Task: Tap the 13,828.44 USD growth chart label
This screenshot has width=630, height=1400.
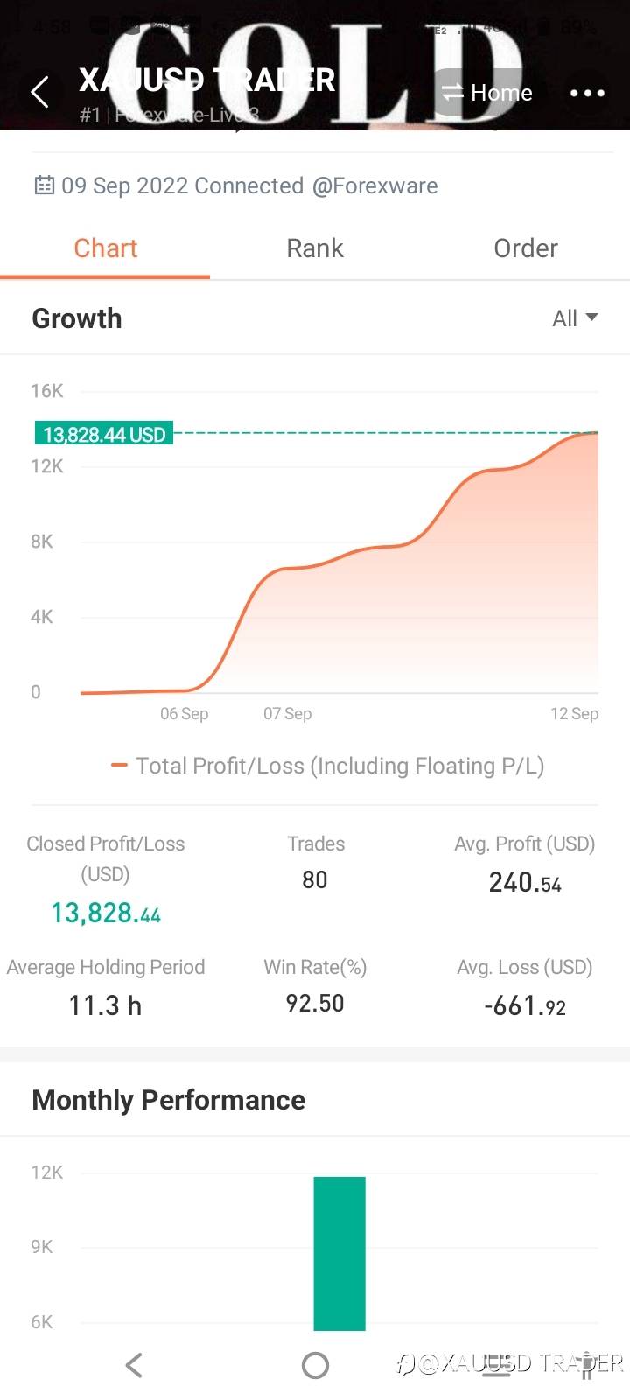Action: click(x=104, y=434)
